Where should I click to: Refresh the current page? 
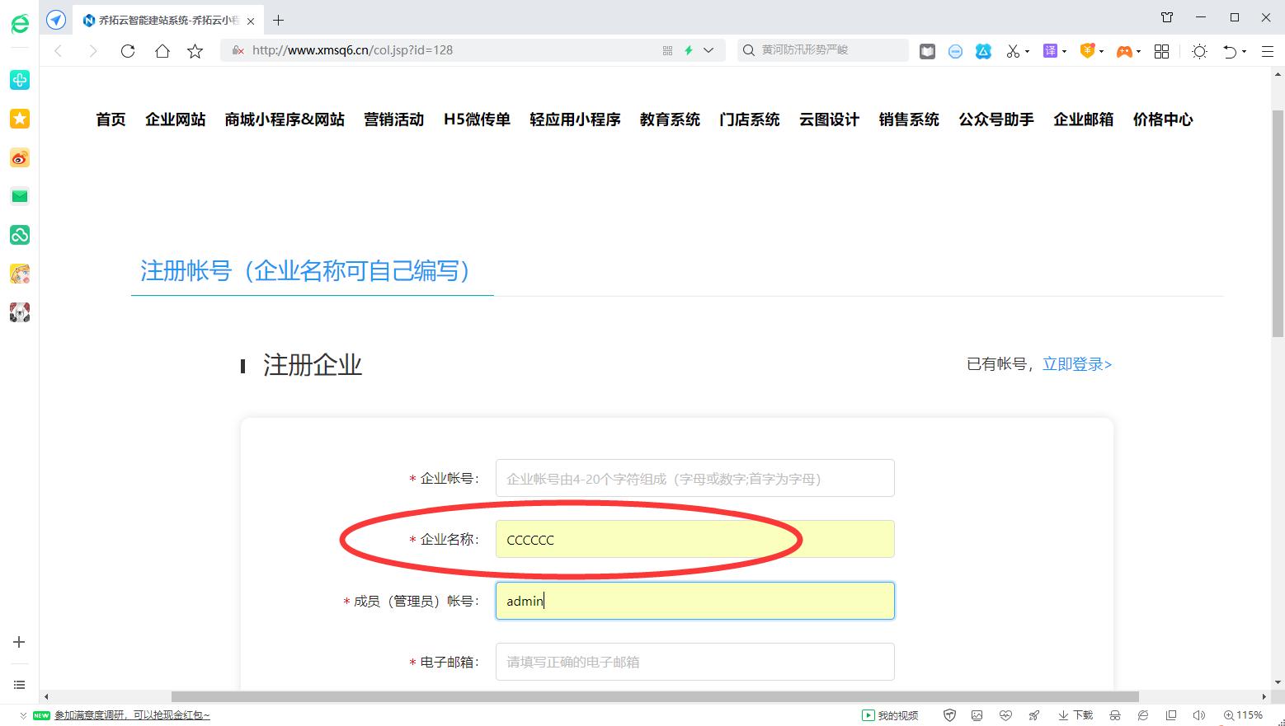tap(128, 50)
